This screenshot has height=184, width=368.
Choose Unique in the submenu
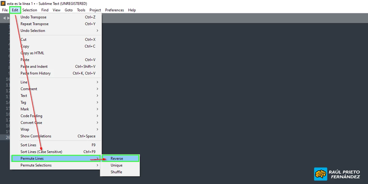pos(117,165)
